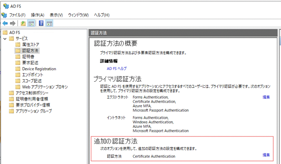Click the 要求記述 folder icon
The width and height of the screenshot is (281, 164).
18,63
